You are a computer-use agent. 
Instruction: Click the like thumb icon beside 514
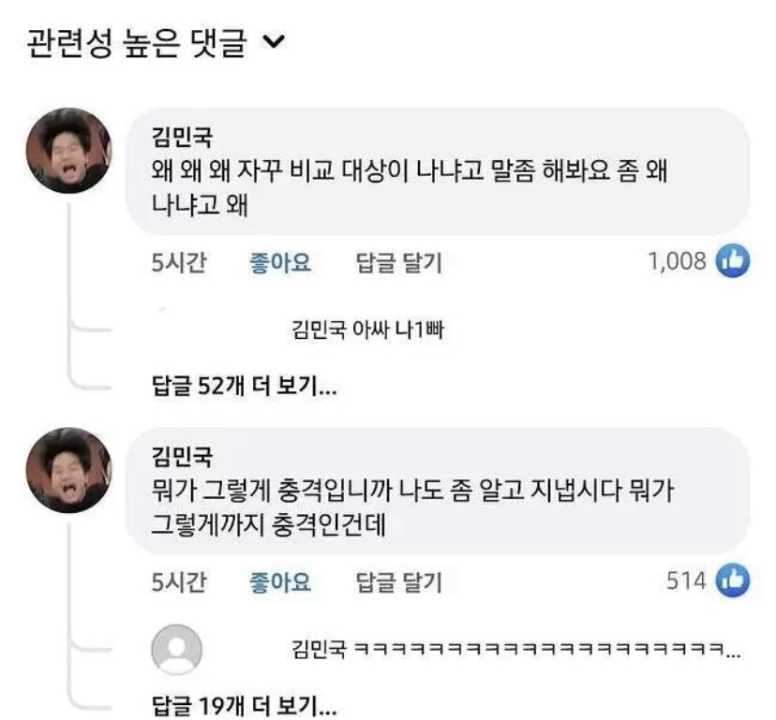[x=733, y=580]
